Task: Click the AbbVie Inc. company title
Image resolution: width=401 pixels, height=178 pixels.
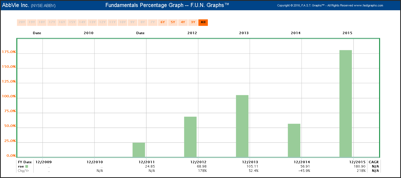Action: pos(16,5)
